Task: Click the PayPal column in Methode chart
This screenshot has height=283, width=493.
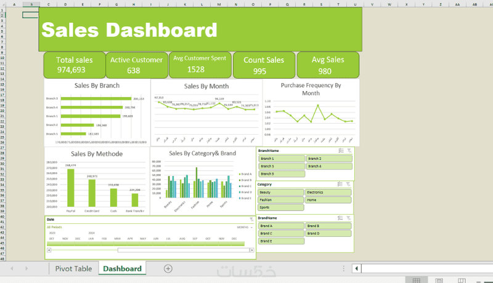Action: pos(71,188)
